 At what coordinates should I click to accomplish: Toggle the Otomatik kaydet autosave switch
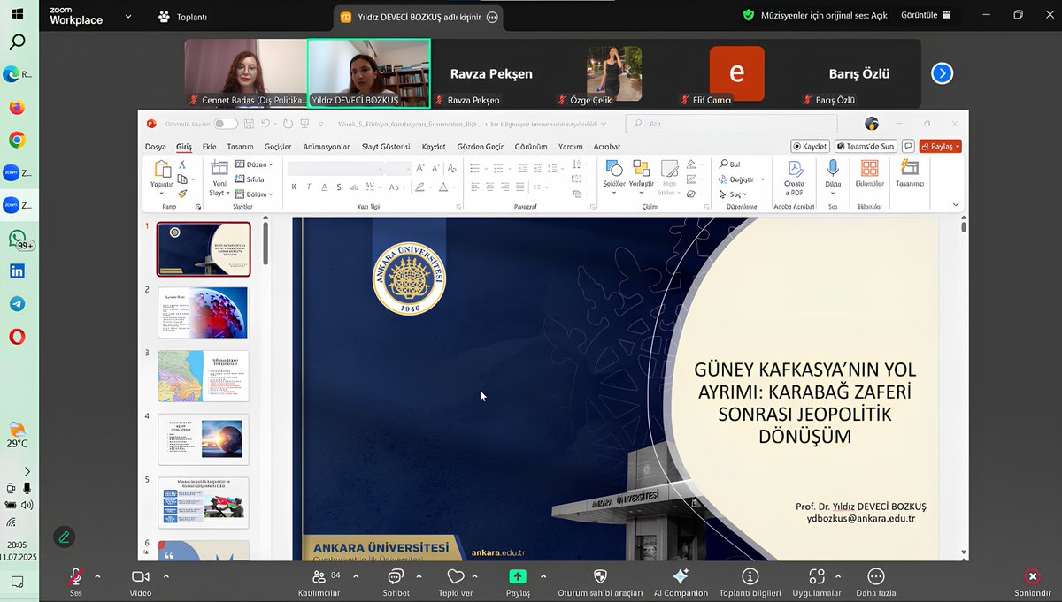[x=226, y=124]
